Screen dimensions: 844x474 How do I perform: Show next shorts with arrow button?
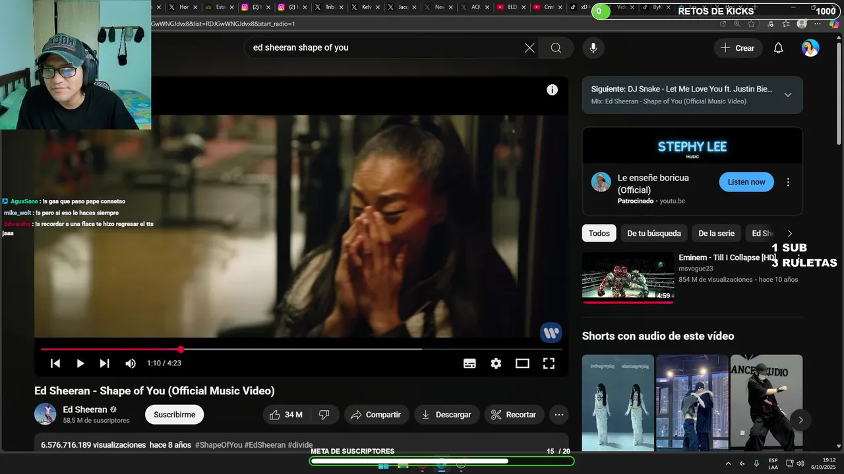click(800, 420)
